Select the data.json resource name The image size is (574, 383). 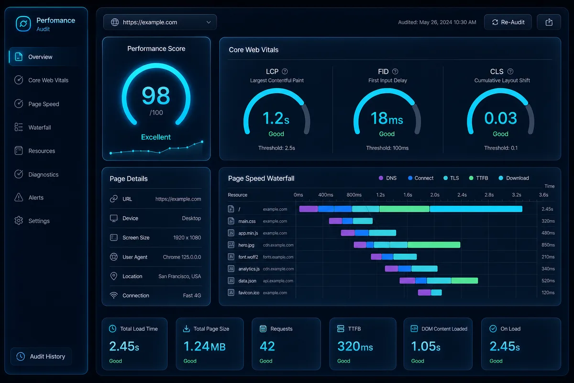point(247,281)
